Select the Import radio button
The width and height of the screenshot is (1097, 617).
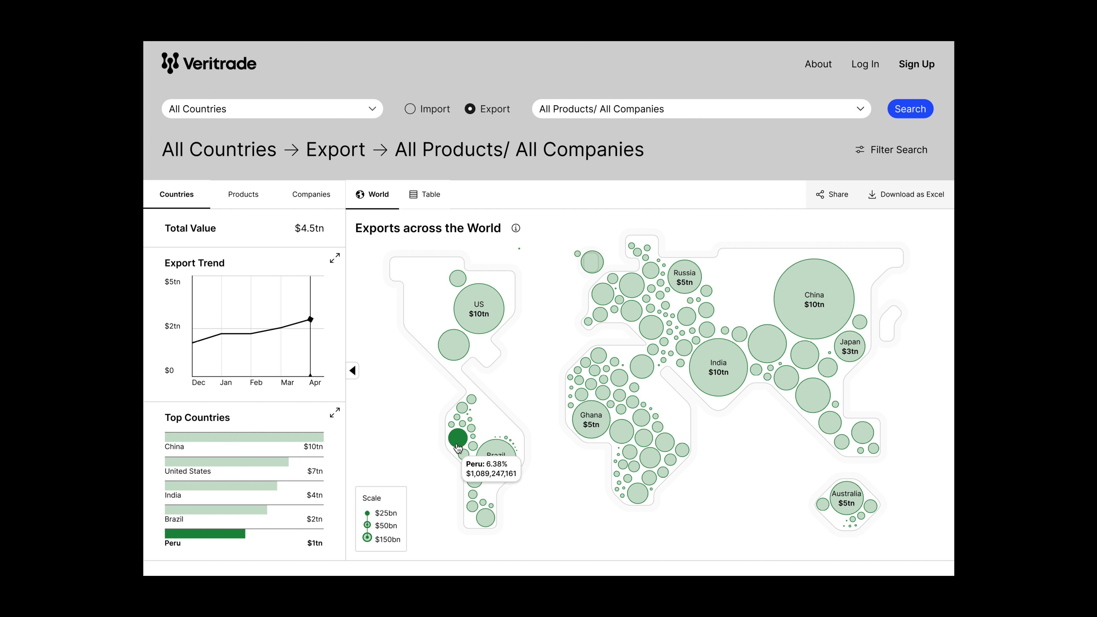[410, 109]
